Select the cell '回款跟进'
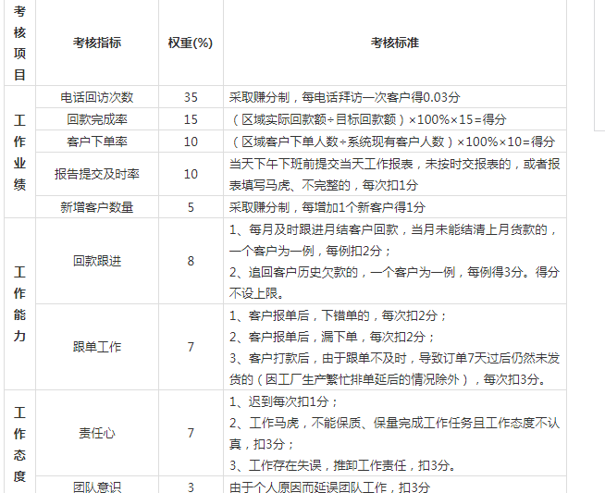 click(x=97, y=261)
